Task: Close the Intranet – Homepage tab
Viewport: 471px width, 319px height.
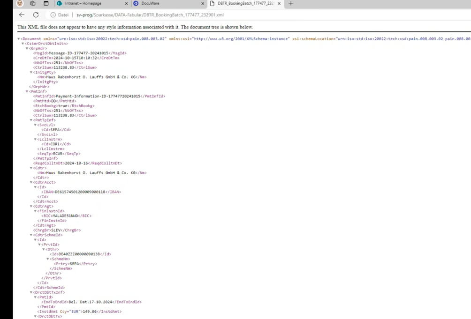Action: click(126, 3)
